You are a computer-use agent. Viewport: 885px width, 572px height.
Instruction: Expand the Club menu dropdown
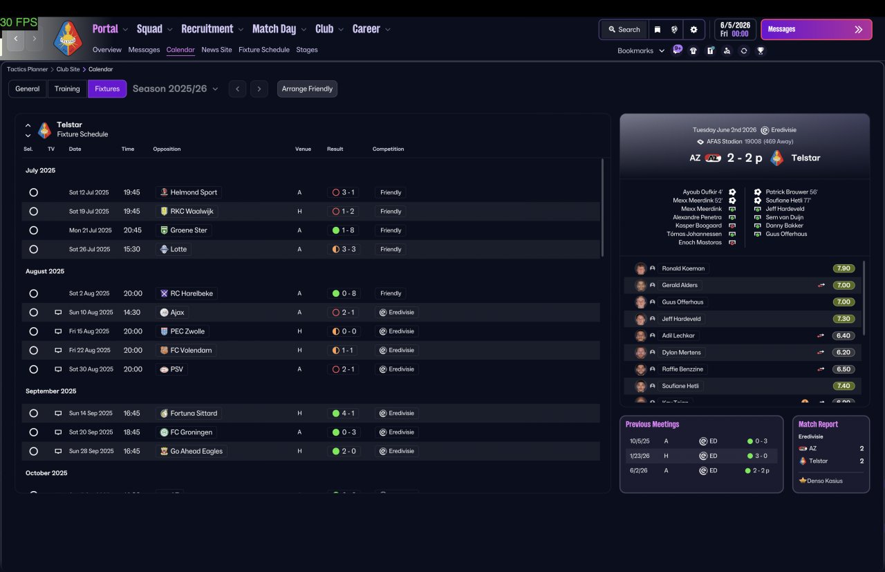point(341,30)
